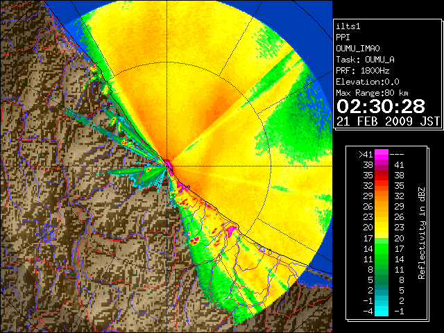Select the 'ilts1' label in info panel
Viewport: 444px width, 333px height.
[348, 26]
